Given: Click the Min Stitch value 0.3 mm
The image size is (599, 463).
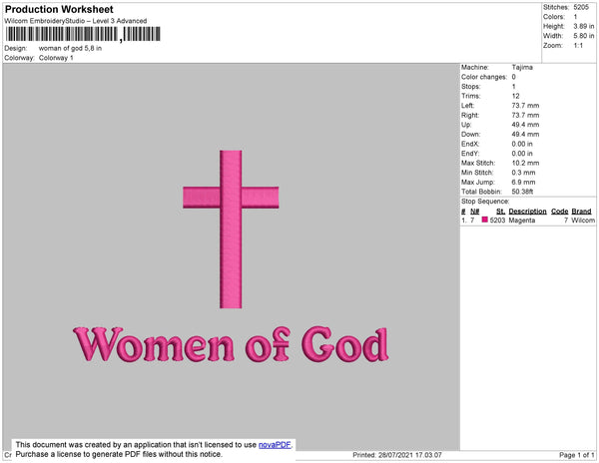Looking at the screenshot, I should [524, 173].
